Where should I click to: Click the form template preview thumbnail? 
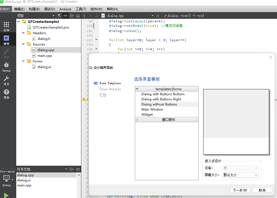pos(236,122)
